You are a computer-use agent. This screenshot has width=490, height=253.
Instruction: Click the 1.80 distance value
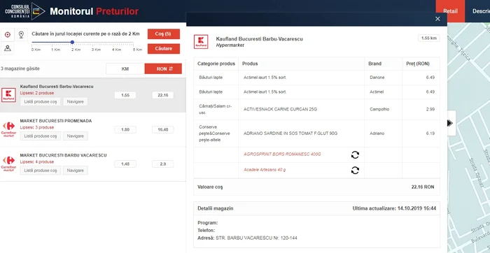(x=125, y=129)
